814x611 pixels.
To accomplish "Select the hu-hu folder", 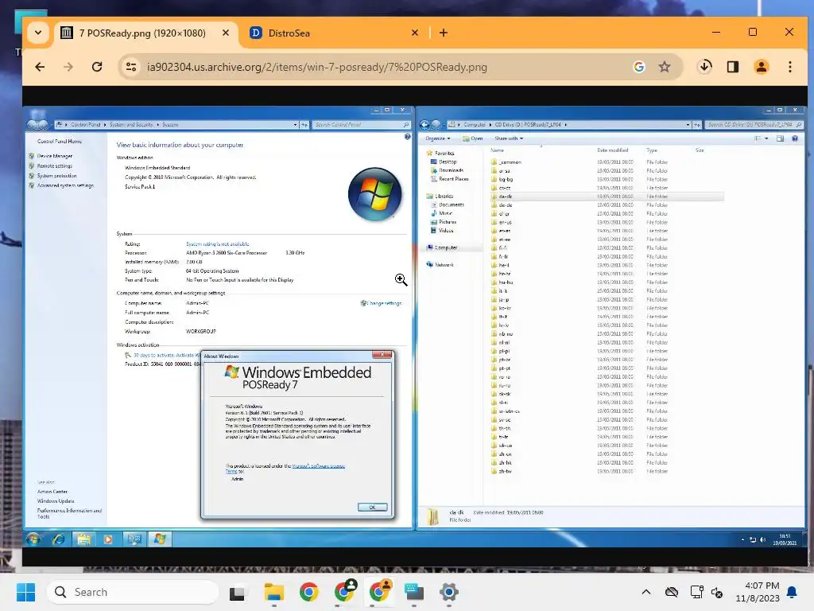I will 506,282.
